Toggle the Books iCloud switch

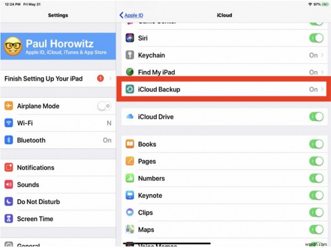point(316,144)
